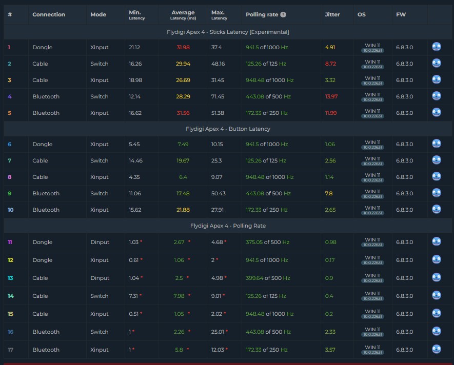Click the WIN 11 OS badge in row 1
This screenshot has width=454, height=365.
pos(372,48)
